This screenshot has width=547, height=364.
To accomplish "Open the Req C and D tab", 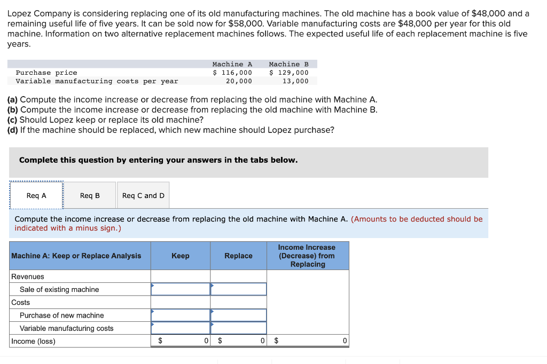I will [143, 195].
